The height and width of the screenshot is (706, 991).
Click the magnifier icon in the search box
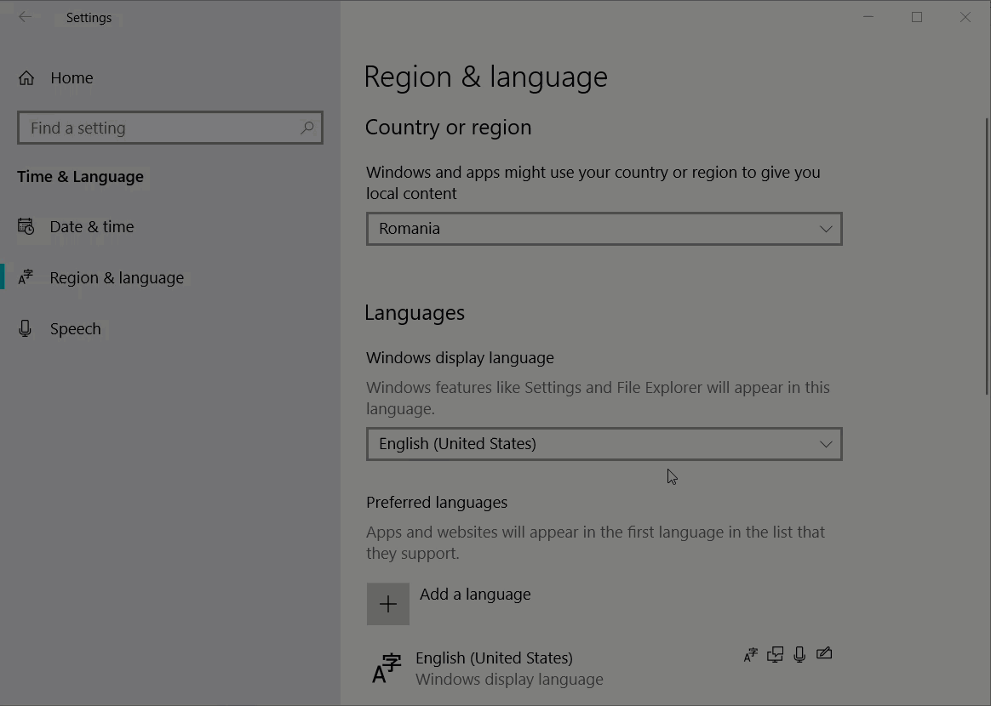pyautogui.click(x=307, y=128)
